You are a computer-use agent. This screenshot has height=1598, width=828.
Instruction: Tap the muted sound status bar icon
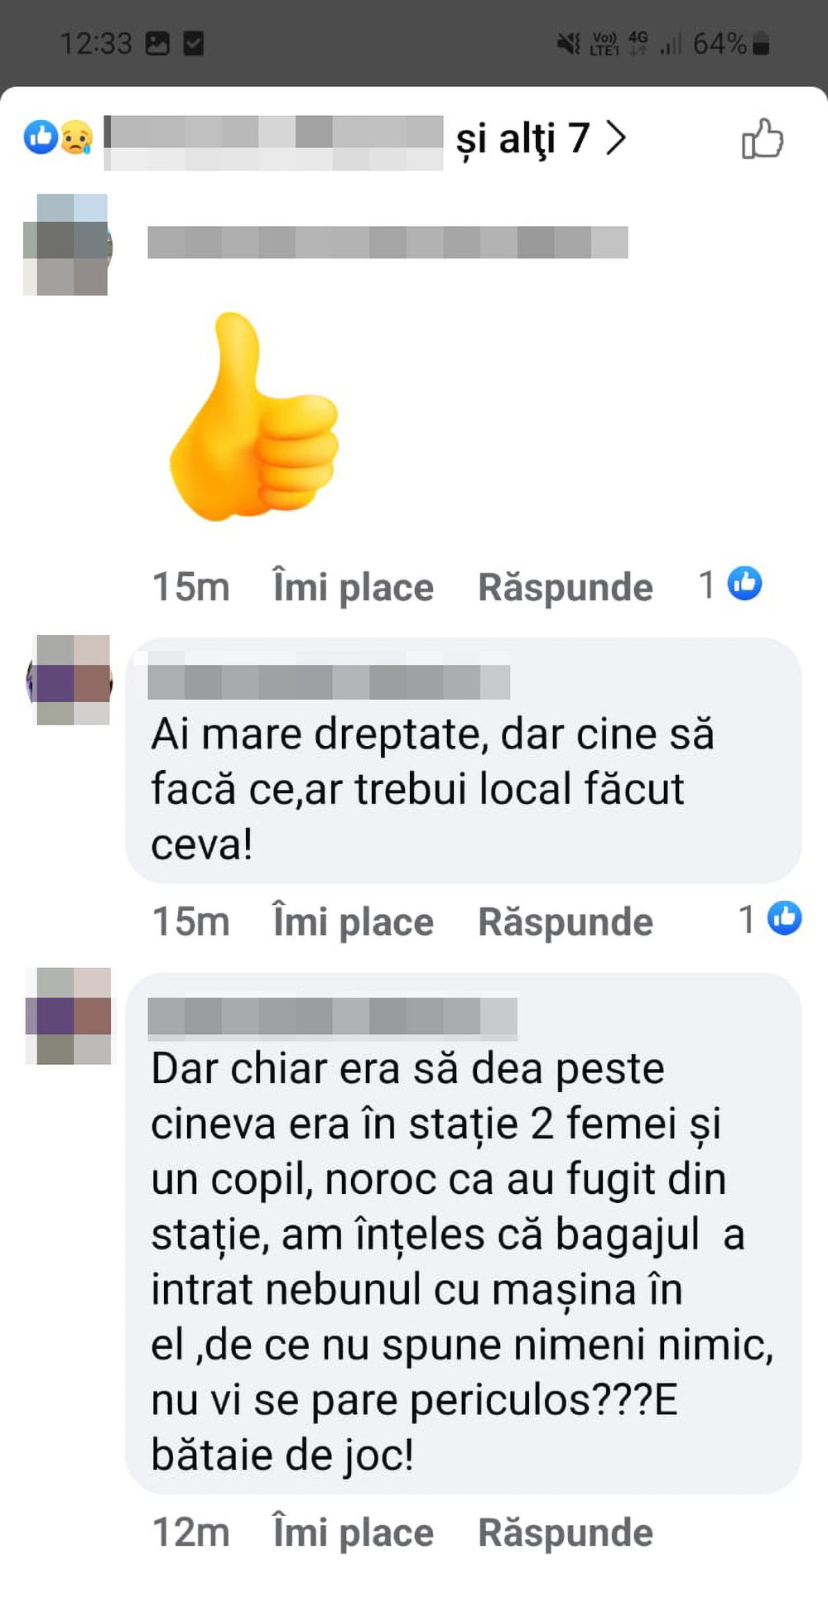[569, 43]
